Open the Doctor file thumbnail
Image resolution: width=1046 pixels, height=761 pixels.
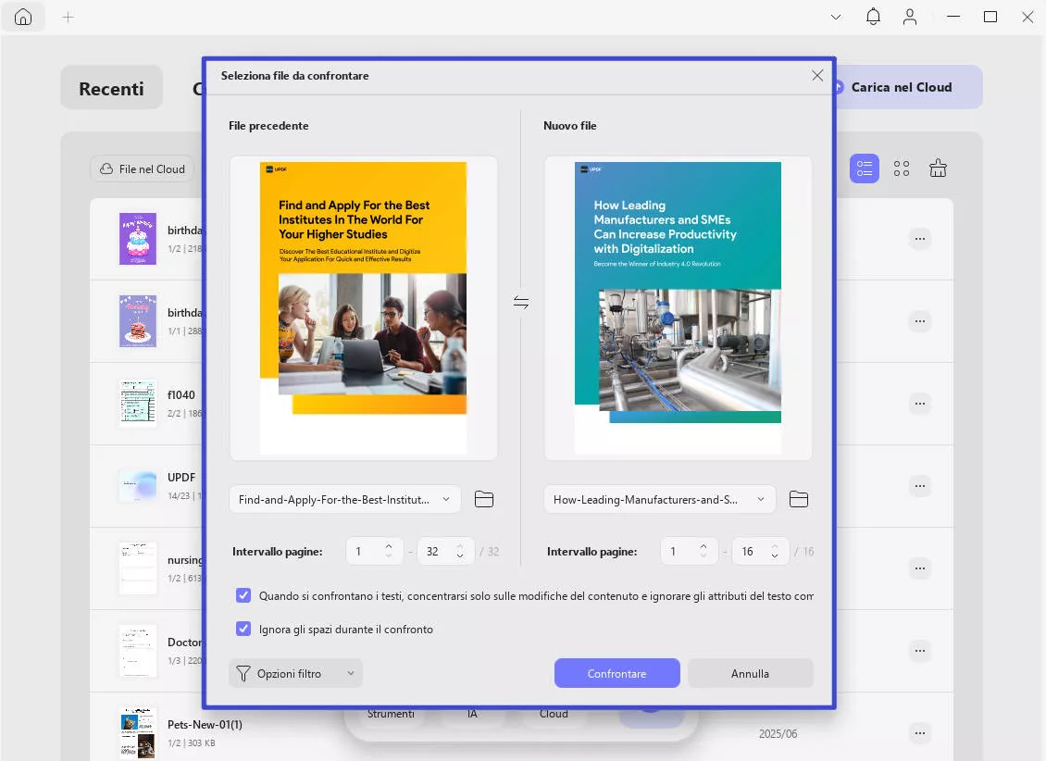[x=138, y=651]
